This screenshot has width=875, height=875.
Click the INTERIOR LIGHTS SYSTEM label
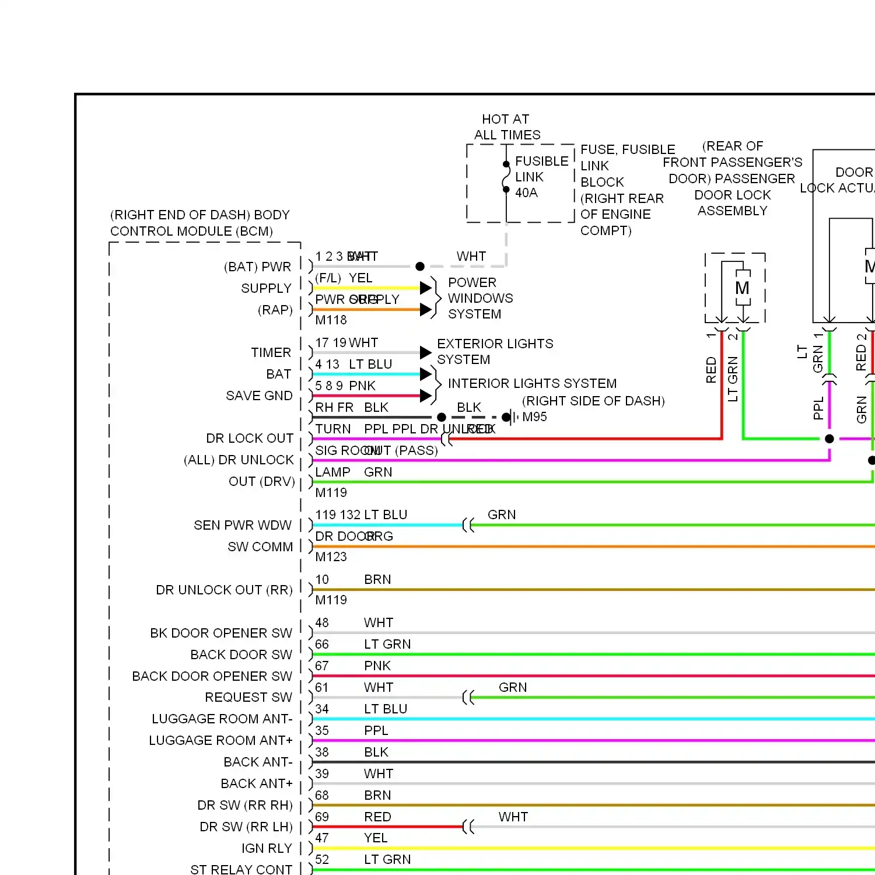(532, 383)
